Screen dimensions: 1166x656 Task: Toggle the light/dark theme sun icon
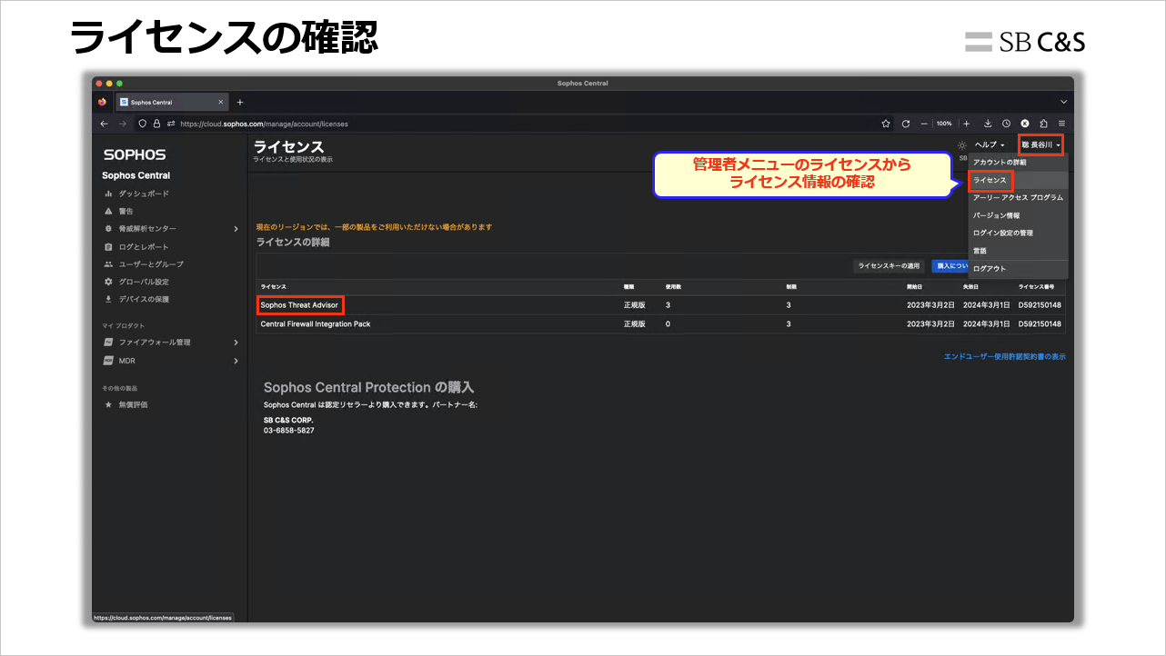pos(962,145)
